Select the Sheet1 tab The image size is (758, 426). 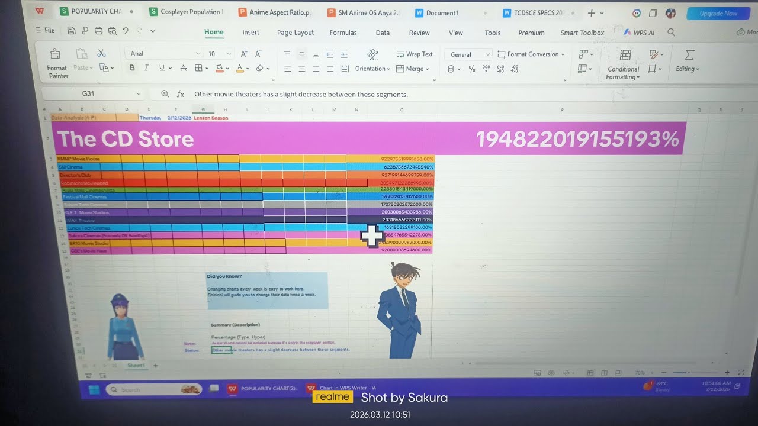point(136,366)
